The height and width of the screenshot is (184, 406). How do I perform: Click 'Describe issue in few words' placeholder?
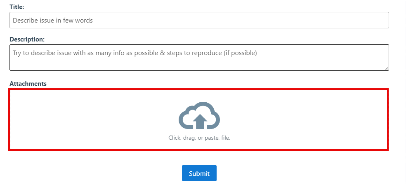tap(53, 20)
